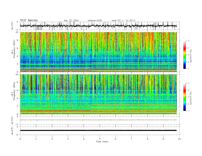
Task: Click the date "Jan. 22, 2014"
Action: (x=71, y=20)
